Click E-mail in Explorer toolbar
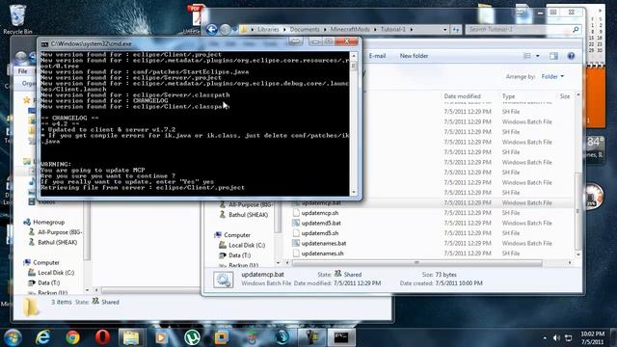617x347 pixels. coord(377,56)
